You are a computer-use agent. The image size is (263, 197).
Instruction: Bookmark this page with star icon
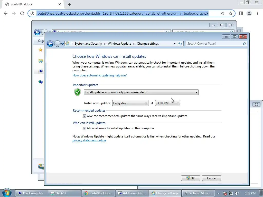(x=231, y=13)
